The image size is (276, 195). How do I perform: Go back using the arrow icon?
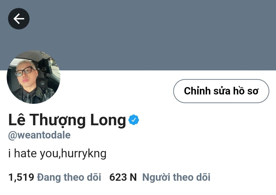(x=19, y=19)
